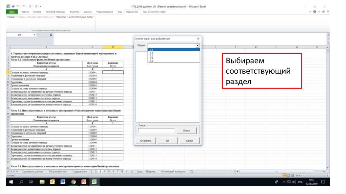Choose section 3.4 in dropdown list

[174, 58]
